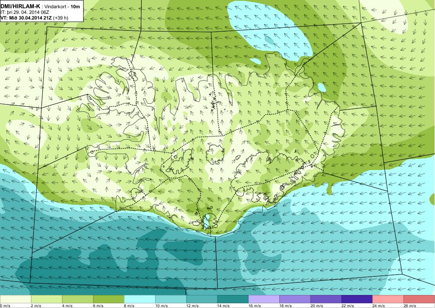This screenshot has height=308, width=435.
Task: Select the '14 m/s' legend label
Action: tap(224, 306)
